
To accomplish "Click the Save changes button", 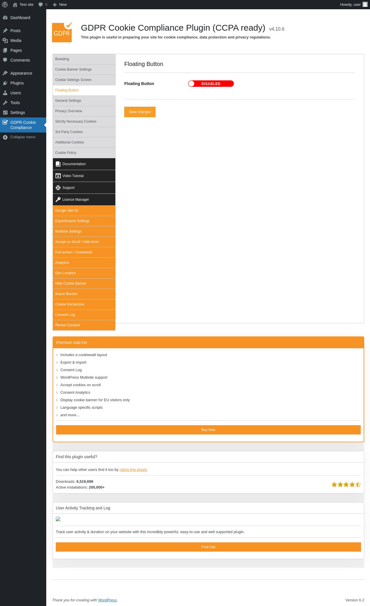I will point(140,112).
